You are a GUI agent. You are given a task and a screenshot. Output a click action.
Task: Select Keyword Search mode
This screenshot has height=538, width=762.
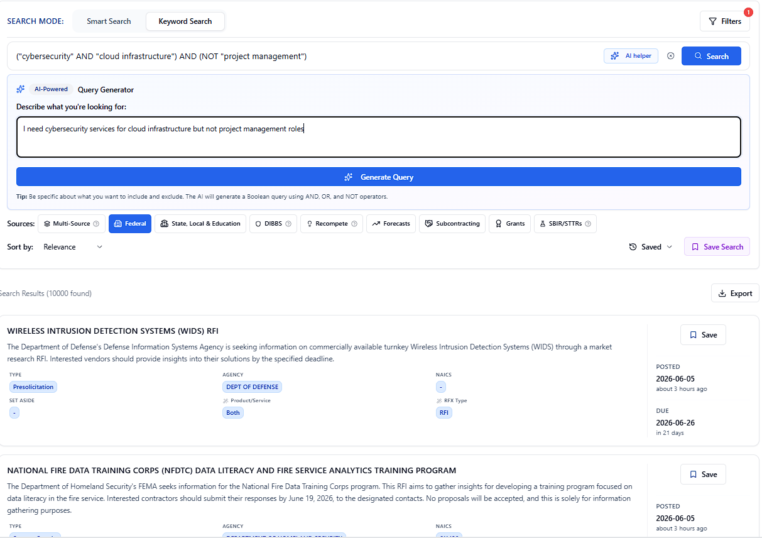(x=185, y=21)
